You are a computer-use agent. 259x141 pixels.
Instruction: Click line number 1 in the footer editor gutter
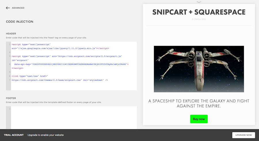click(x=10, y=109)
